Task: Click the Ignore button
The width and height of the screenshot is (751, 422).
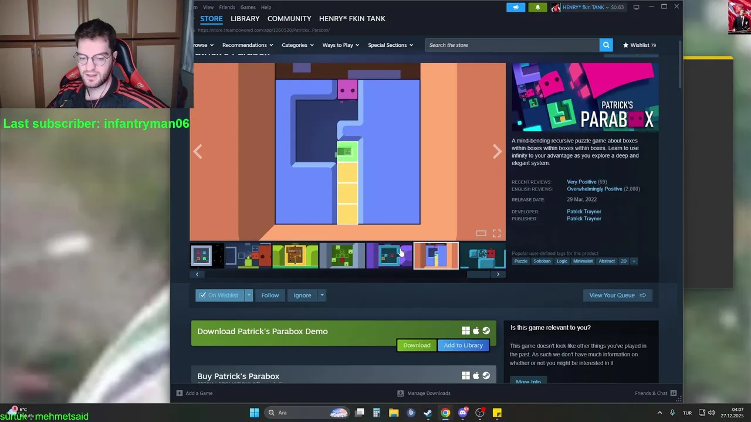Action: pos(303,295)
